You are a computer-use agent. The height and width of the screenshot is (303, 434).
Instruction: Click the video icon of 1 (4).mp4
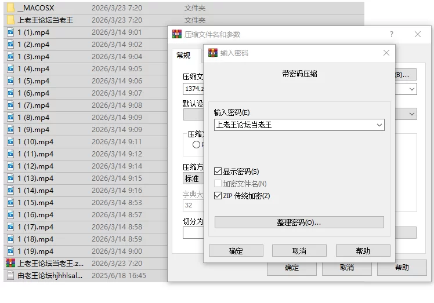pos(10,68)
